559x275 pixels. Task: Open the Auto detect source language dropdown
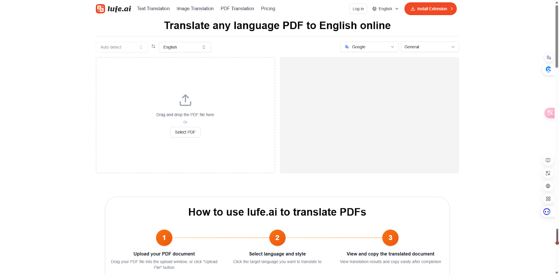pyautogui.click(x=122, y=47)
